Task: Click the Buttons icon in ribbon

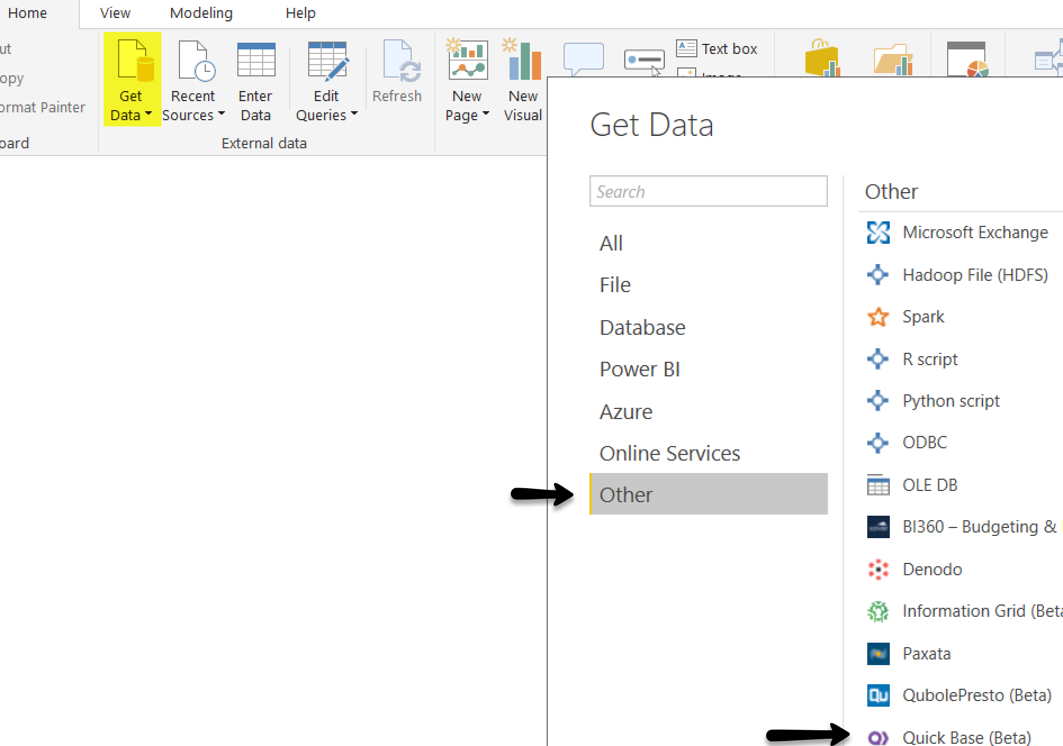Action: pyautogui.click(x=644, y=60)
